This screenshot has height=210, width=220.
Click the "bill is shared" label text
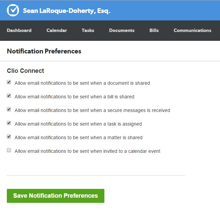pyautogui.click(x=74, y=97)
